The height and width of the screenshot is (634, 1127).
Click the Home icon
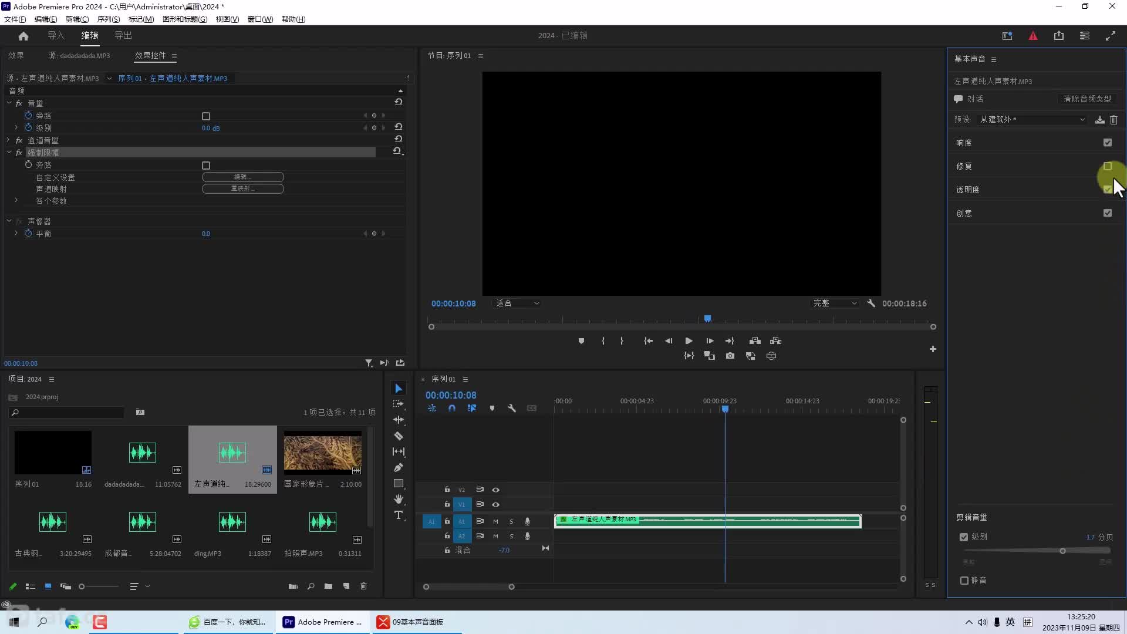[x=23, y=36]
